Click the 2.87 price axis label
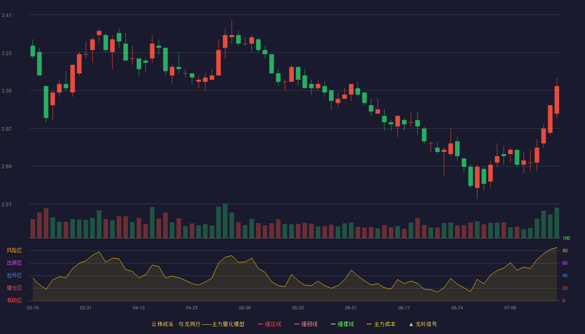This screenshot has width=585, height=334. [7, 129]
